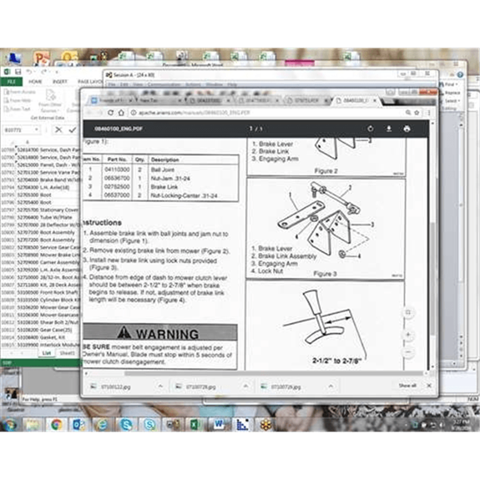
Task: Reload the page in Chrome
Action: pos(110,113)
